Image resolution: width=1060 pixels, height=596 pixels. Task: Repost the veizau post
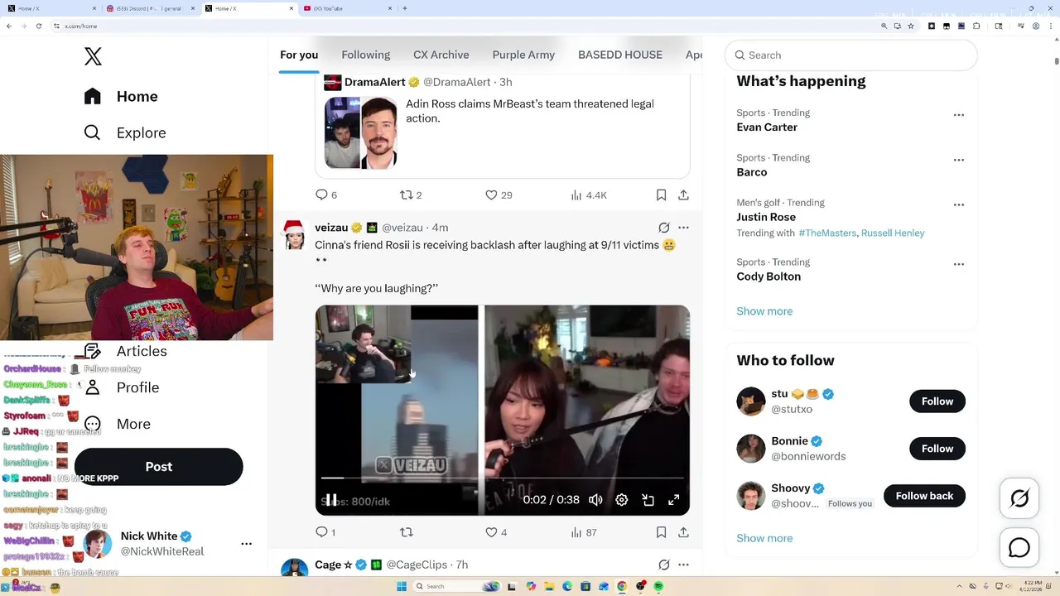[x=406, y=532]
